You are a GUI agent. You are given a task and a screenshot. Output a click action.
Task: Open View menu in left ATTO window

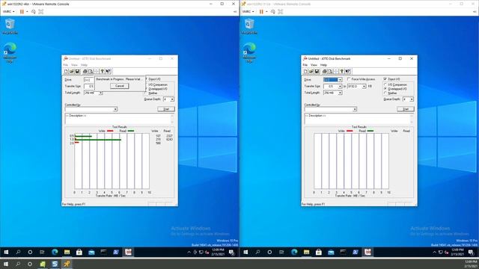tap(74, 65)
